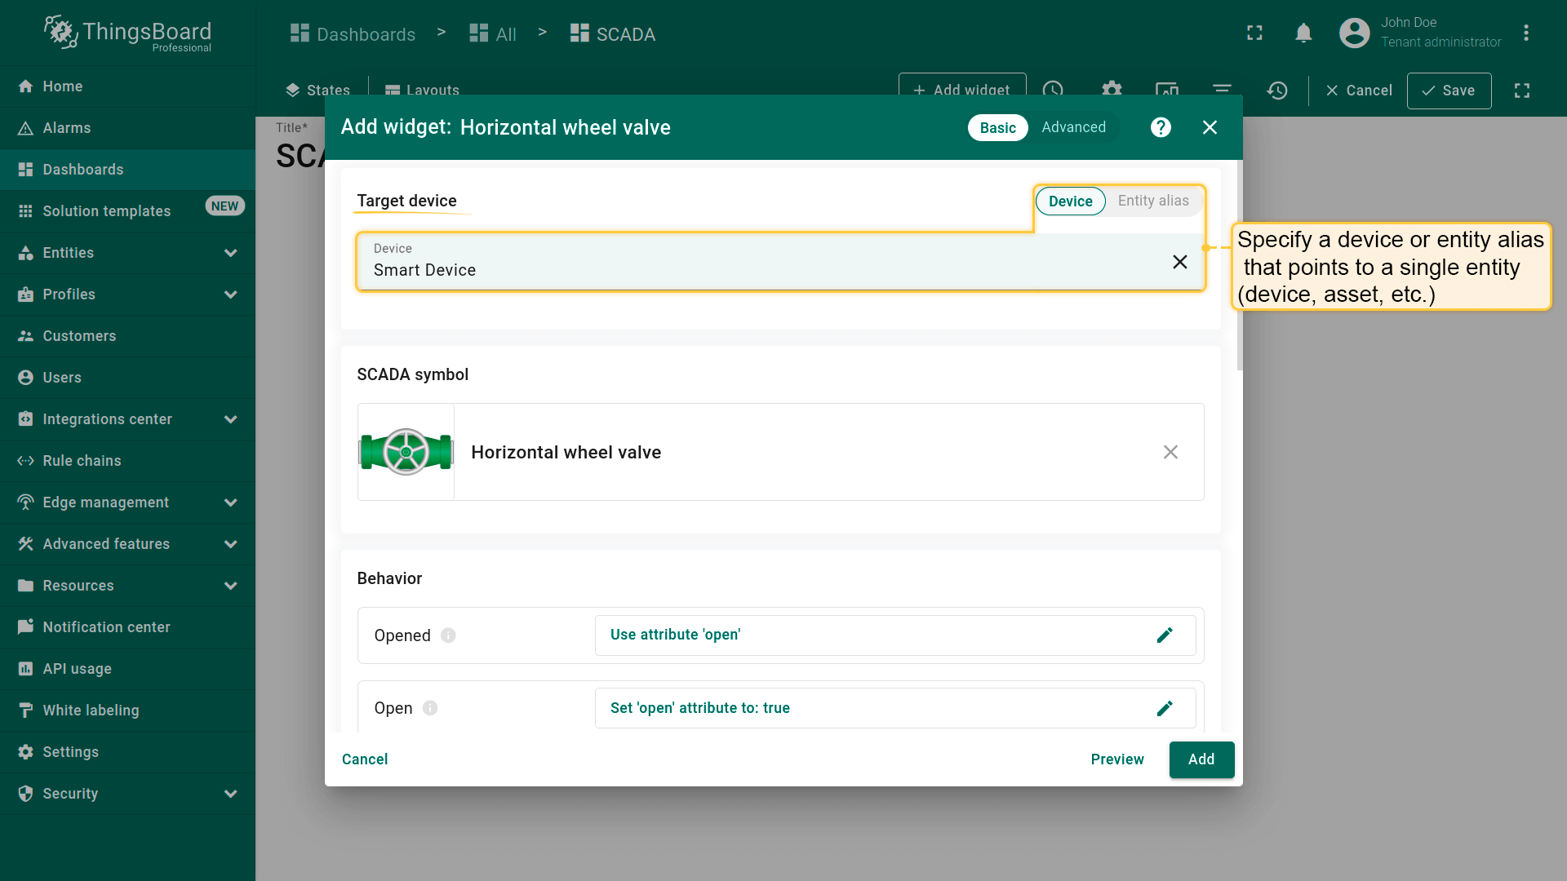Click the Preview button
Screen dimensions: 1567x881
point(1116,759)
